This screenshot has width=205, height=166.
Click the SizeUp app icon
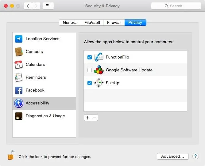99,83
